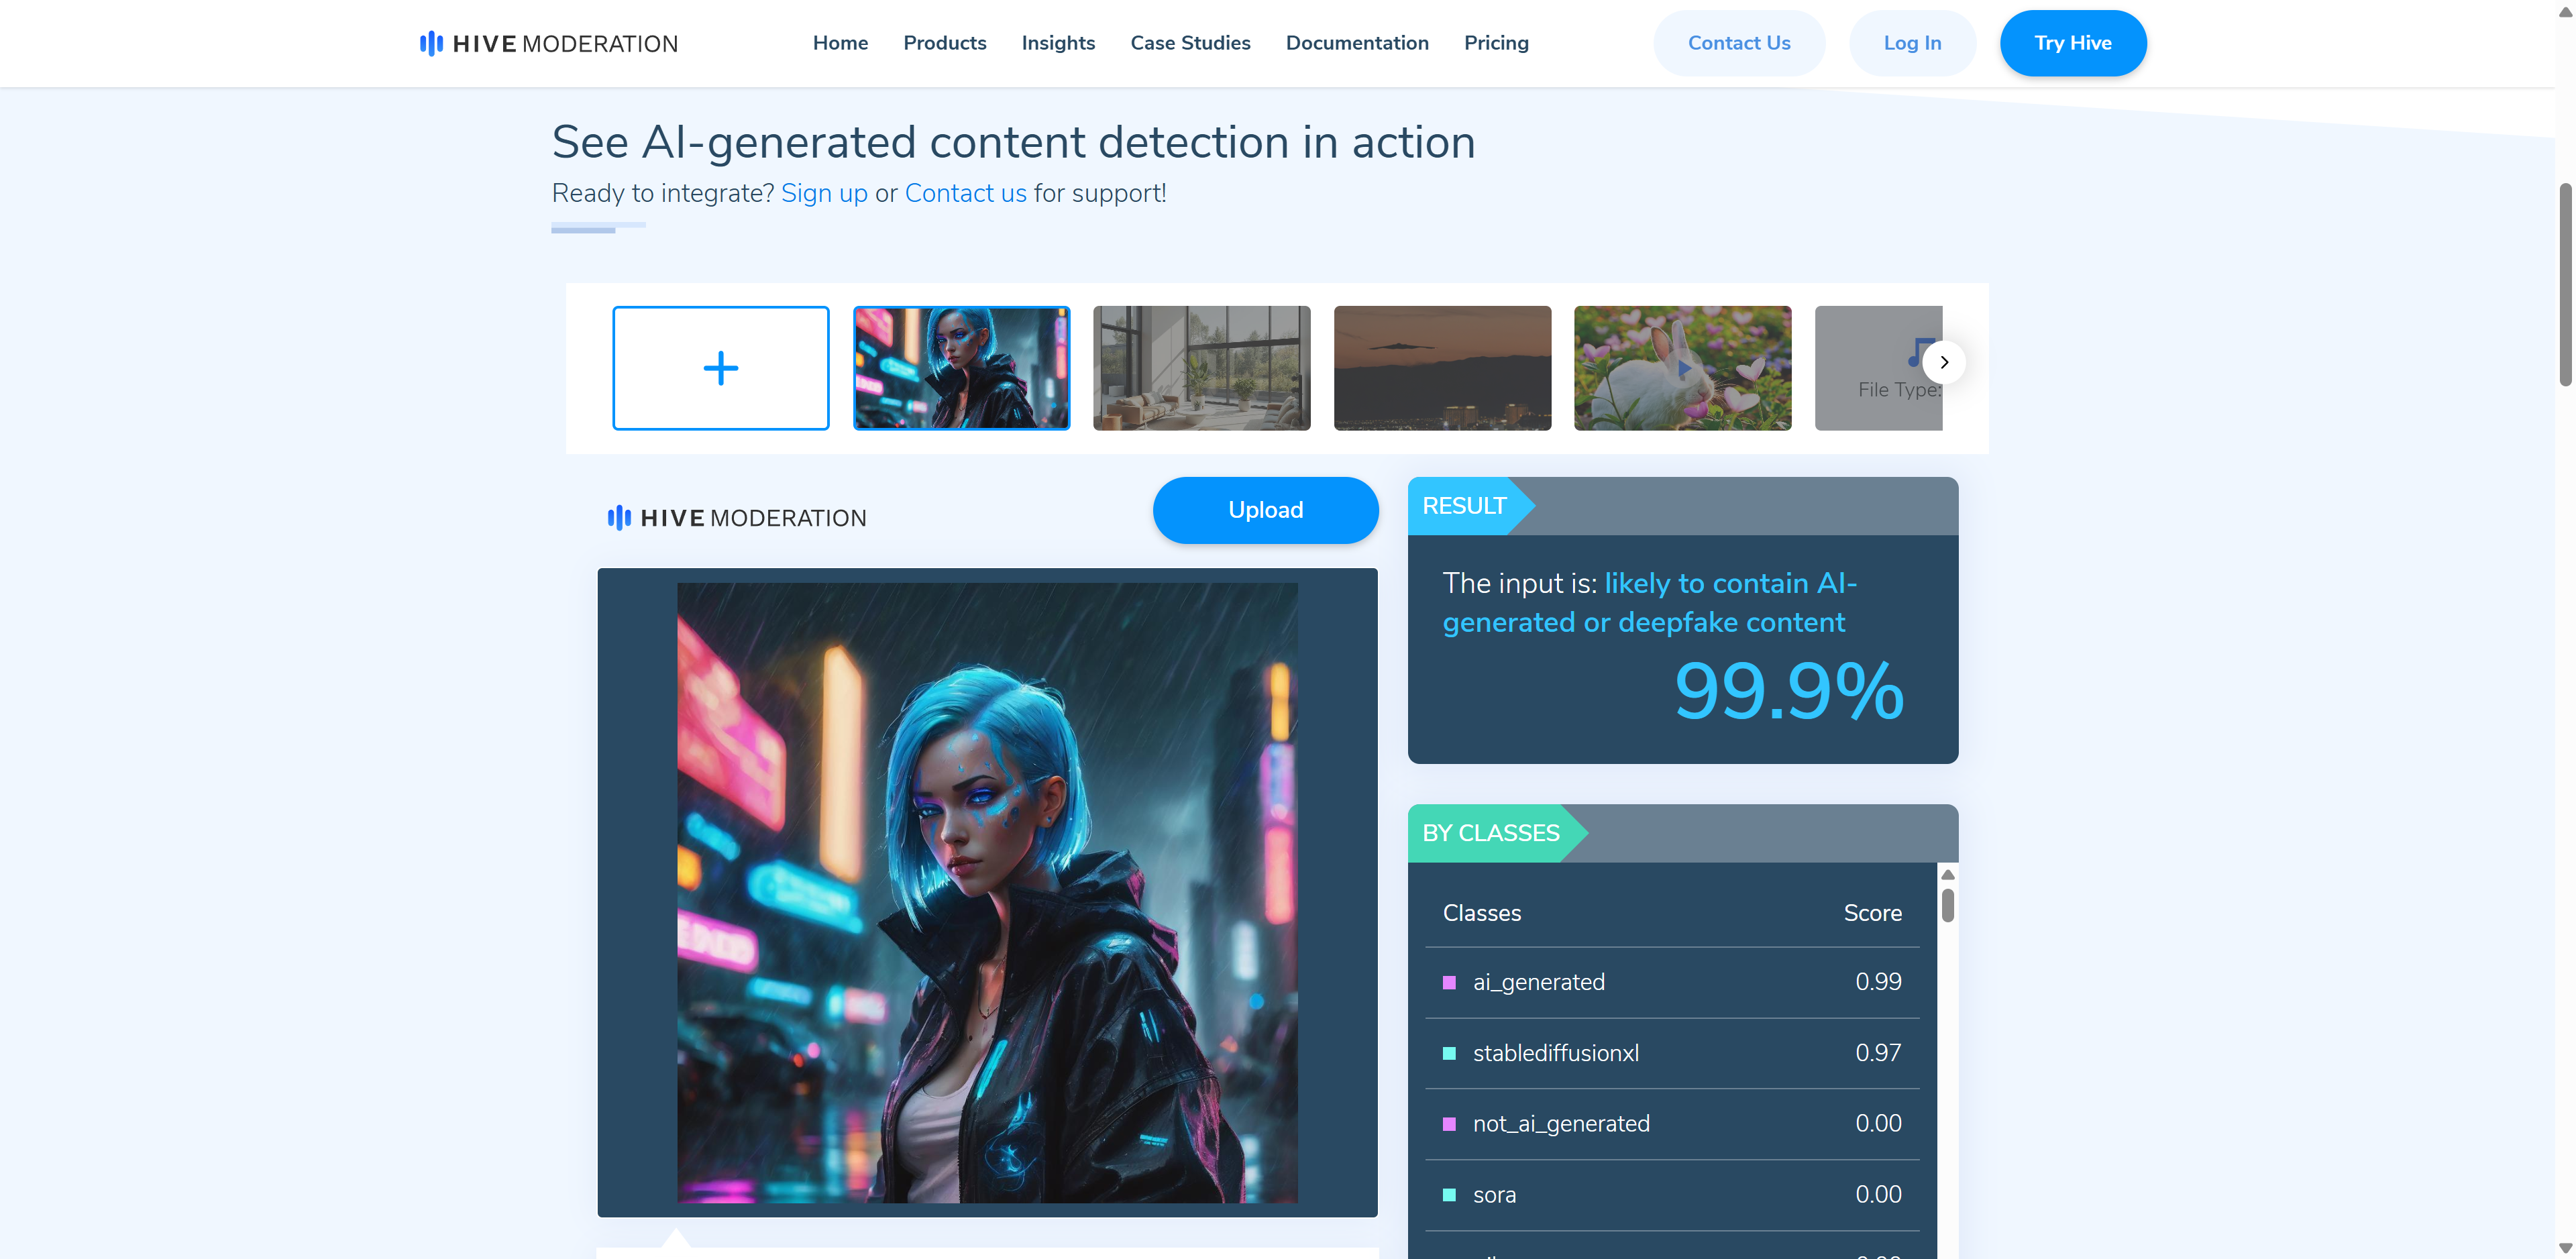This screenshot has height=1259, width=2576.
Task: Go to the Insights page
Action: 1057,43
